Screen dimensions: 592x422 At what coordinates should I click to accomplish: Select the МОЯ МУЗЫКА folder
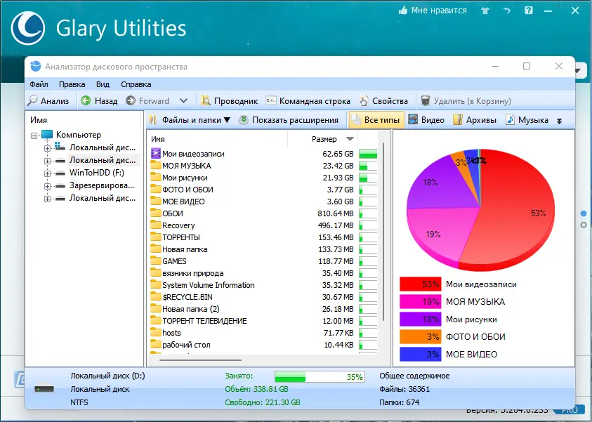[187, 166]
